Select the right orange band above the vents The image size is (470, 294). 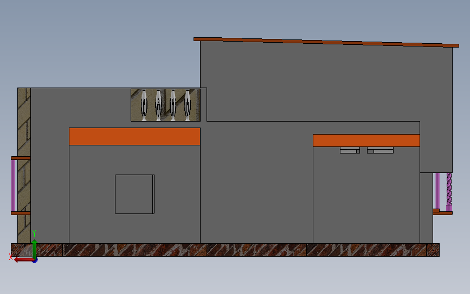coord(366,141)
